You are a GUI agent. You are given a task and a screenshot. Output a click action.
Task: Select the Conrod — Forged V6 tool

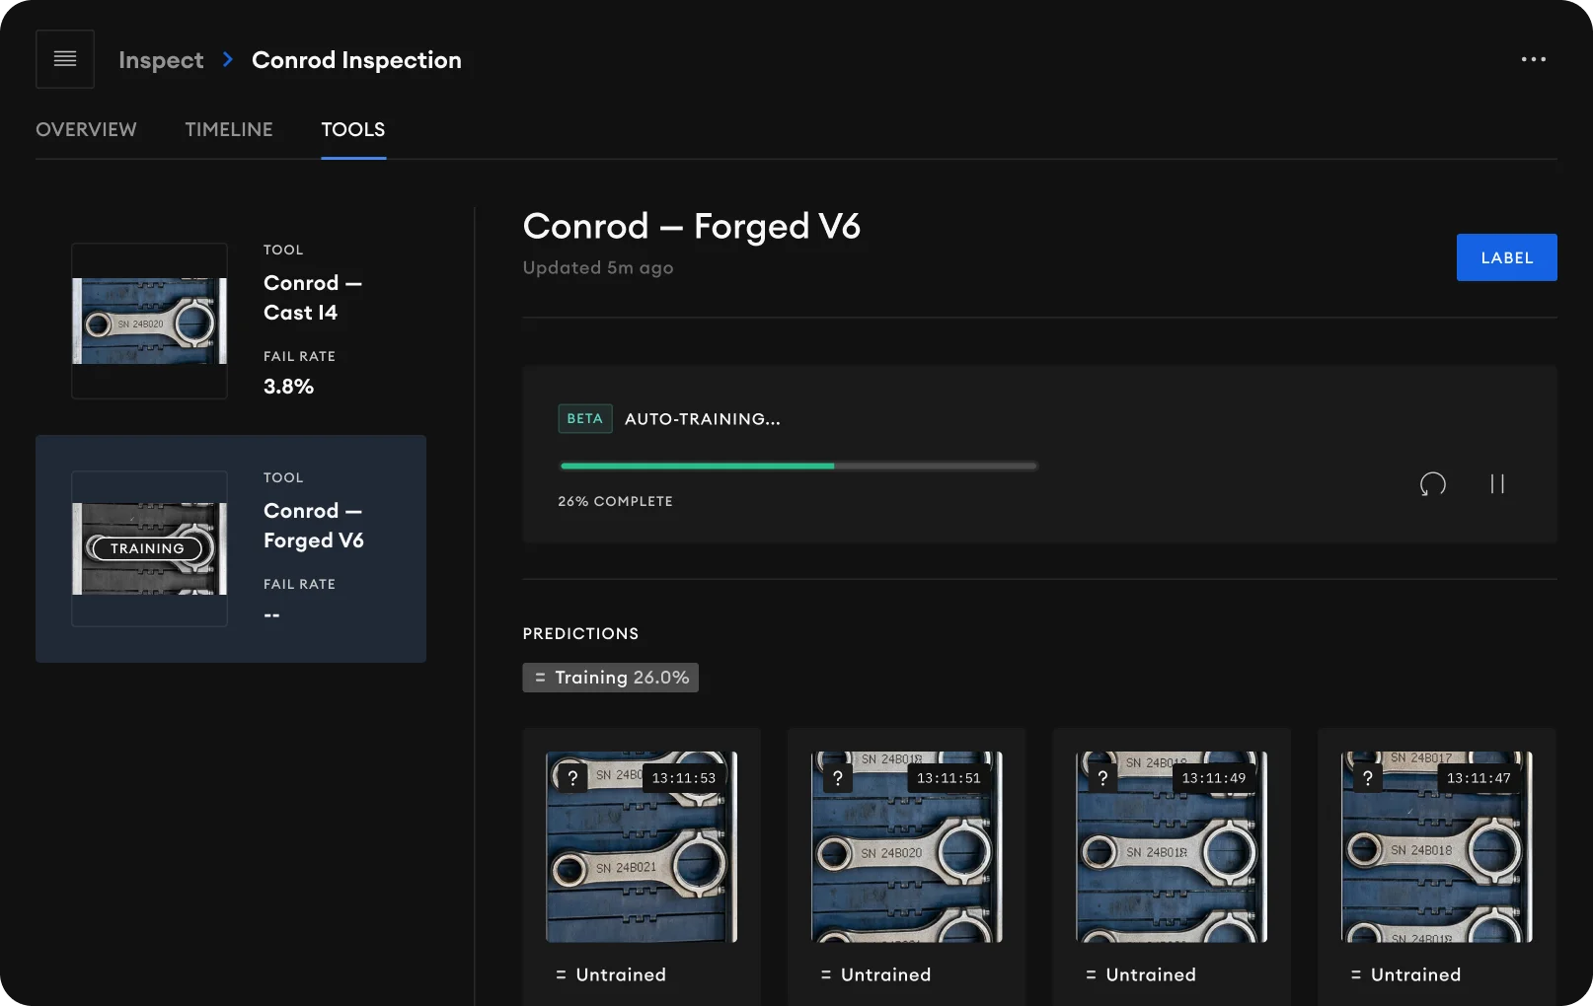pos(231,548)
